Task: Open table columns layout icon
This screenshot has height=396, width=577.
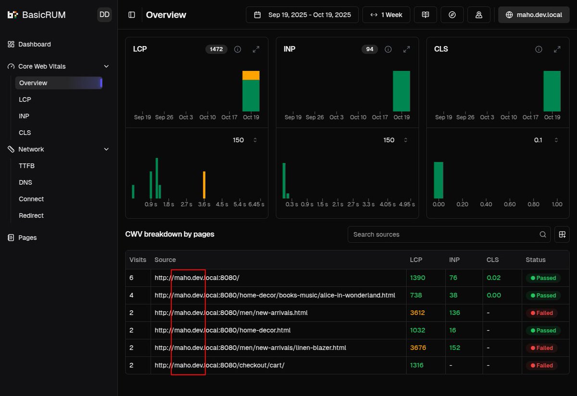Action: (x=562, y=235)
